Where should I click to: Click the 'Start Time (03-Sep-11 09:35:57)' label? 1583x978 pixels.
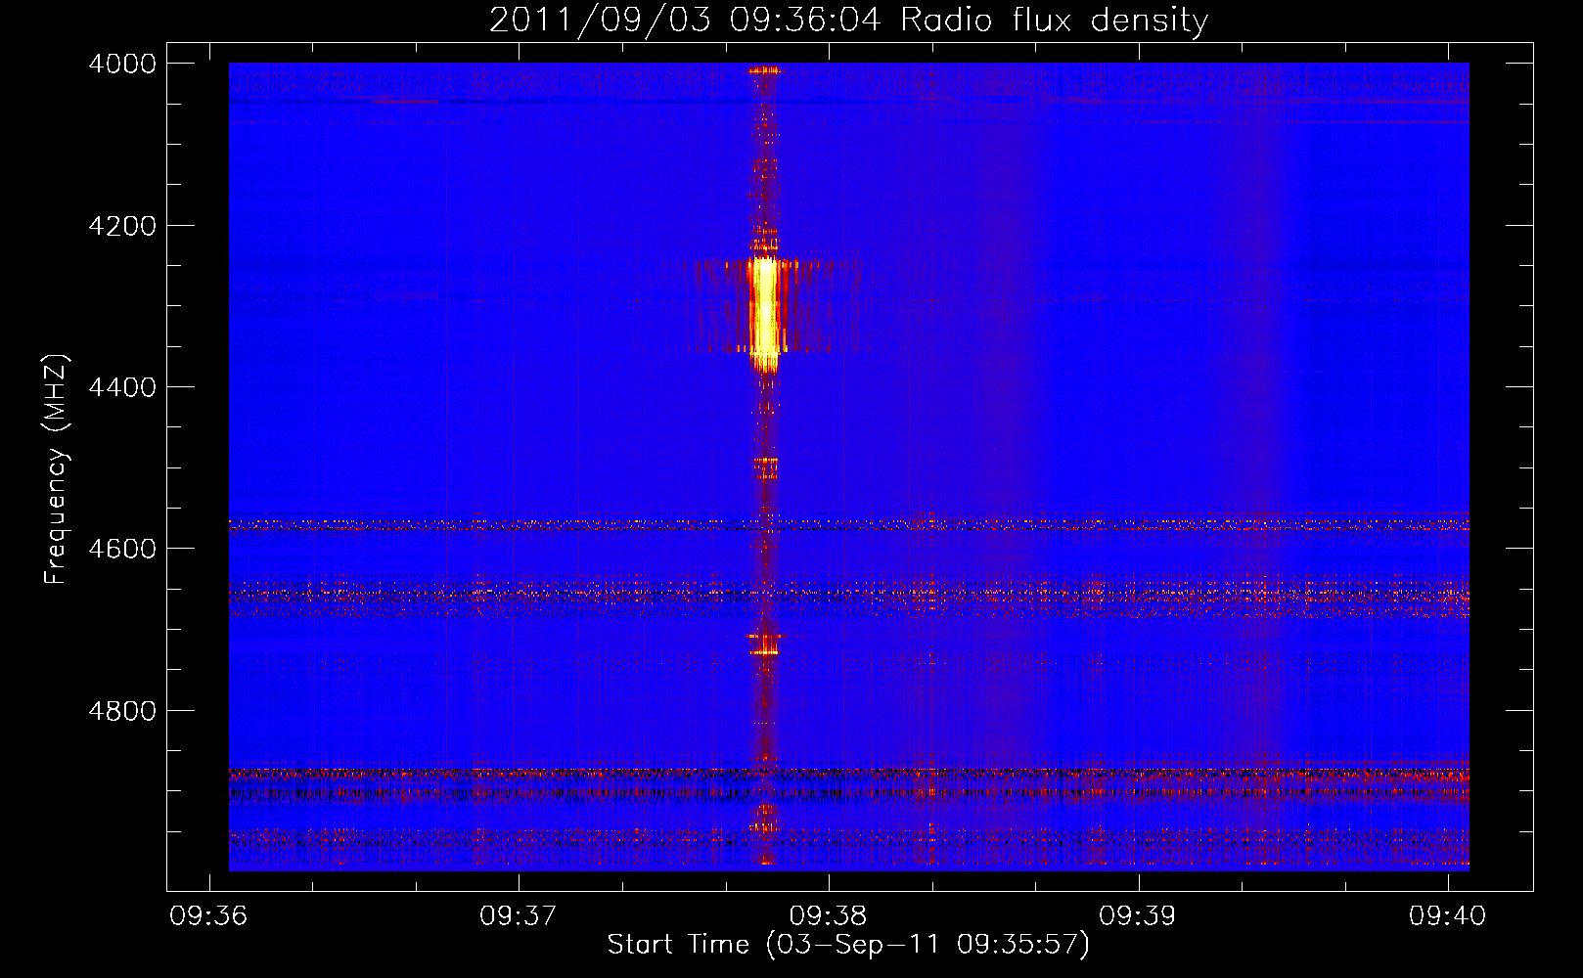click(848, 945)
